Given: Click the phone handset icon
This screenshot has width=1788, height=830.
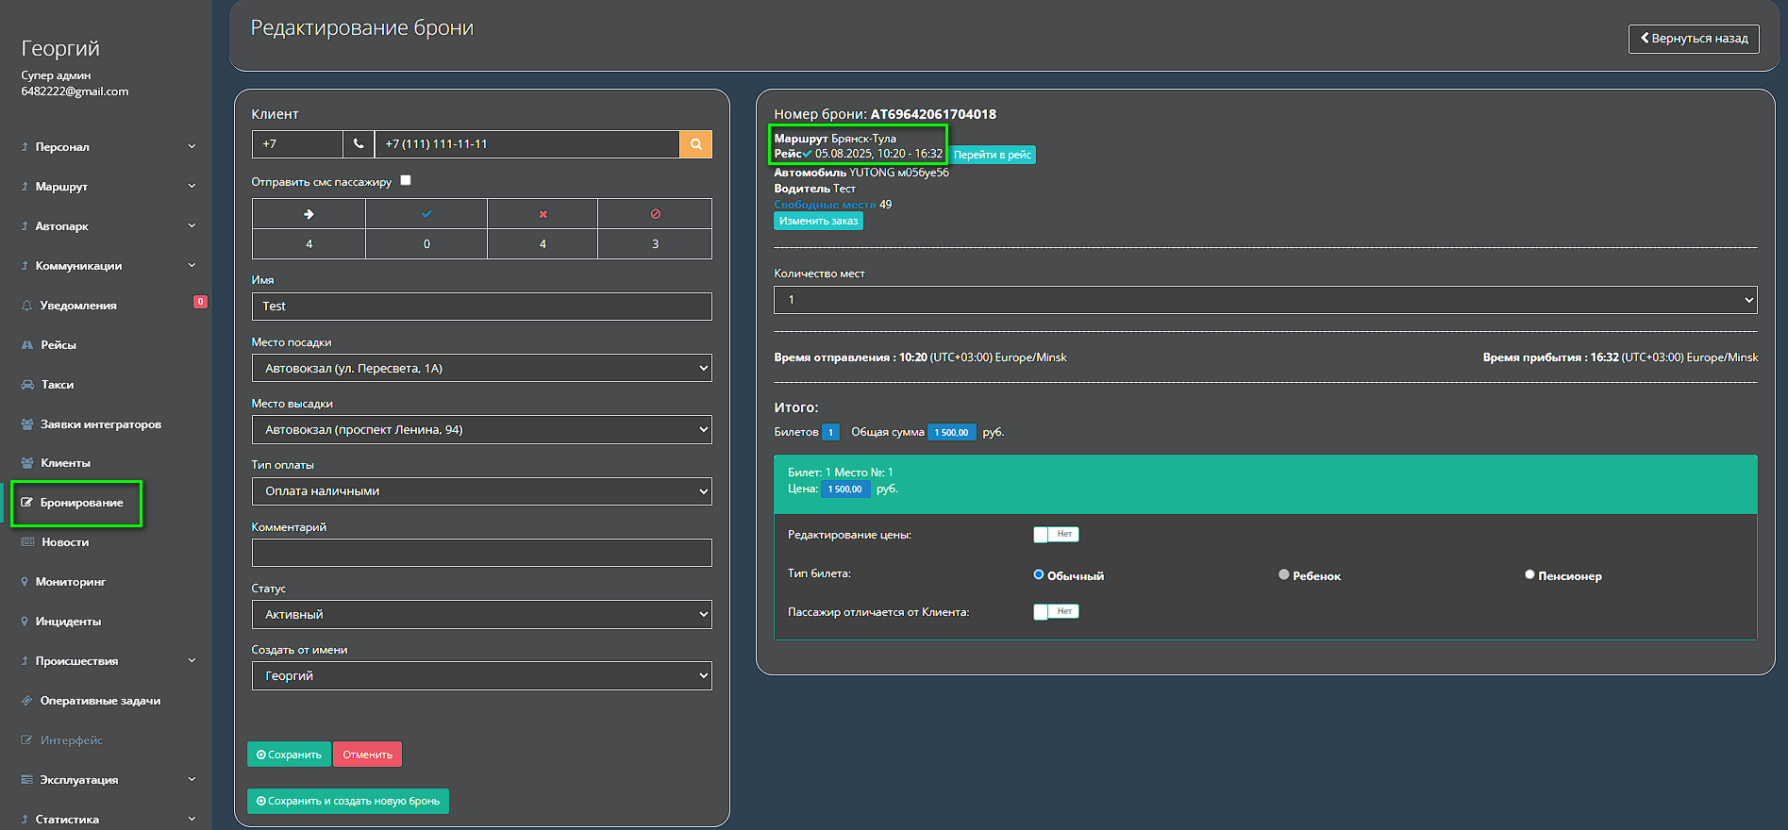Looking at the screenshot, I should [359, 144].
